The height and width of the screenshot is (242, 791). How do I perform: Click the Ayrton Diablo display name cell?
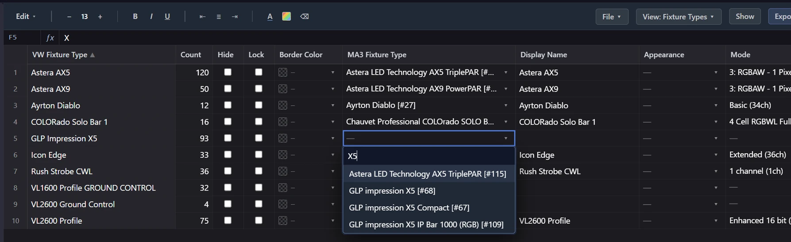pyautogui.click(x=577, y=105)
